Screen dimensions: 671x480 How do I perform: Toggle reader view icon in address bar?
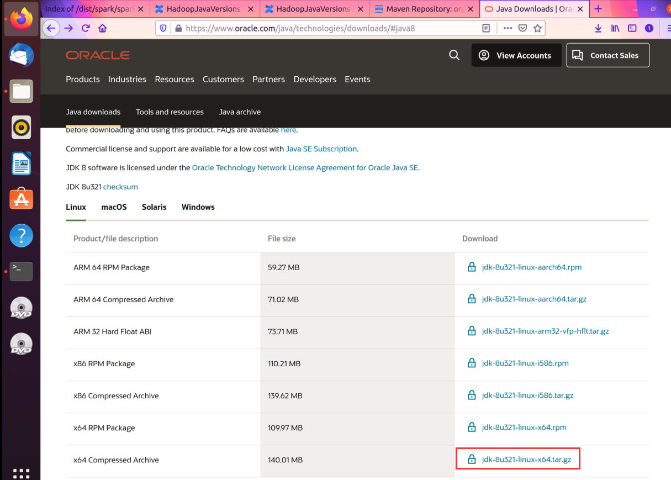click(486, 28)
